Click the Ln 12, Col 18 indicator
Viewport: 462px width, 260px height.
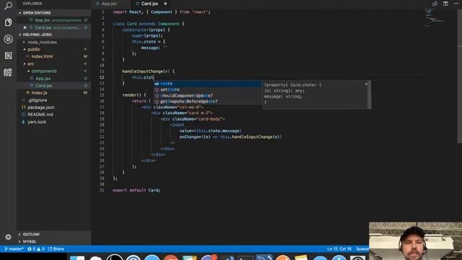pos(339,249)
